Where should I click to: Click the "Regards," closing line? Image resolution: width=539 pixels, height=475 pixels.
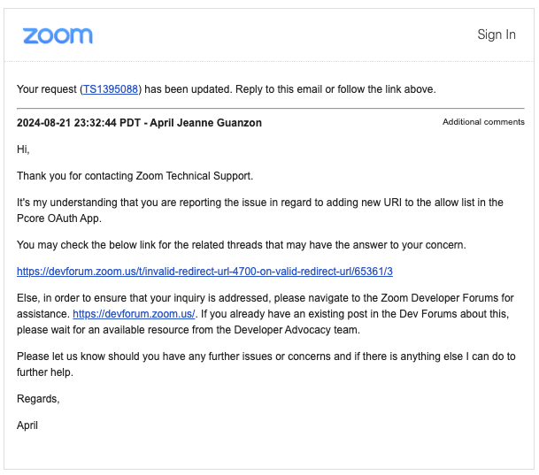(x=38, y=399)
